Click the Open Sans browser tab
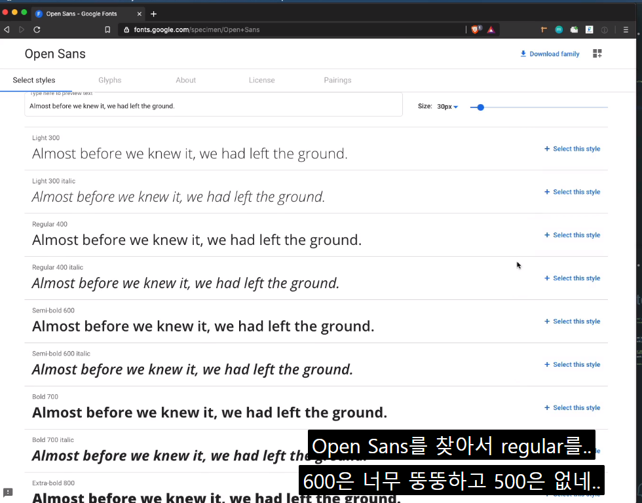This screenshot has height=503, width=642. pos(89,14)
